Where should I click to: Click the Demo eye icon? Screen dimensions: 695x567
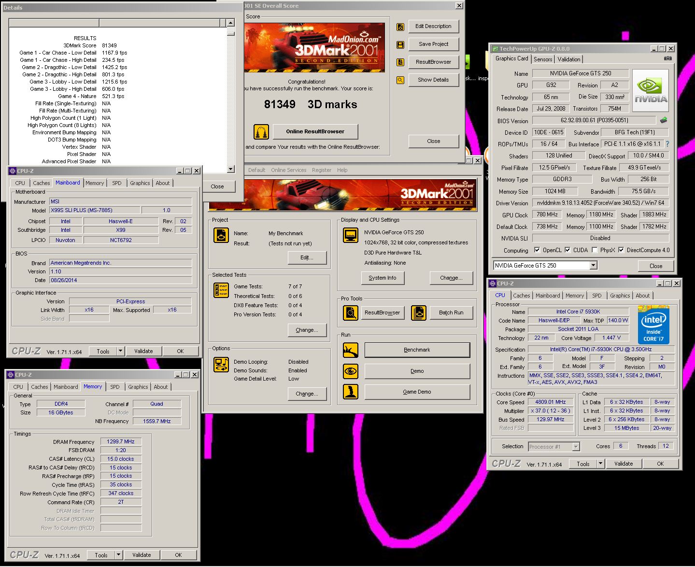[x=351, y=371]
